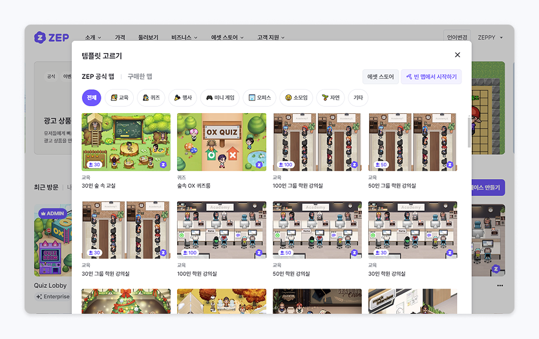The height and width of the screenshot is (339, 539).
Task: Open the 50인 학원 강의실 thumbnail
Action: tap(317, 230)
